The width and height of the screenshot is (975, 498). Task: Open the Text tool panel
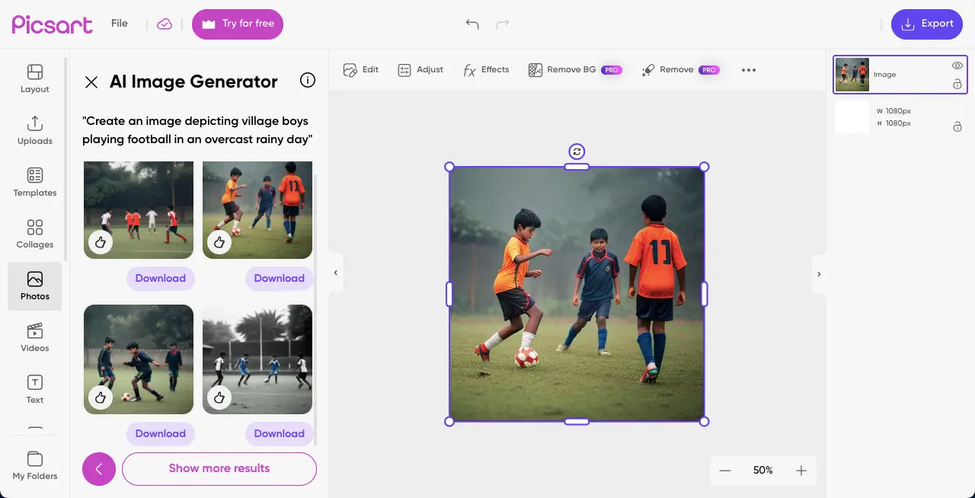35,390
